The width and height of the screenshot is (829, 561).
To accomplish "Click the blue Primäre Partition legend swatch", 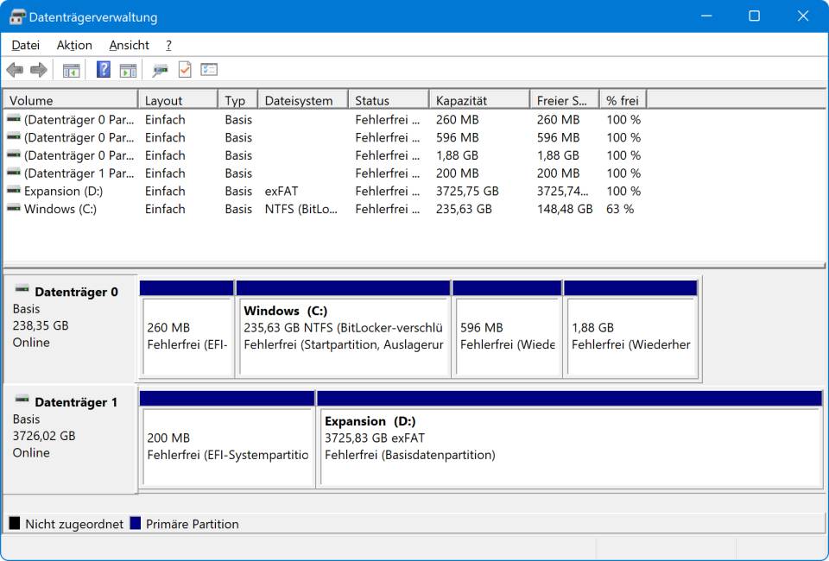I will click(x=136, y=524).
